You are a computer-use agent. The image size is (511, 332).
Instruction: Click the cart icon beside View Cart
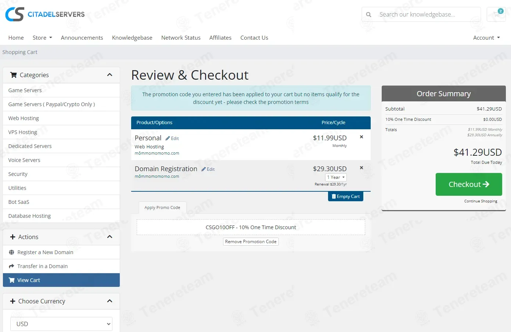point(11,280)
